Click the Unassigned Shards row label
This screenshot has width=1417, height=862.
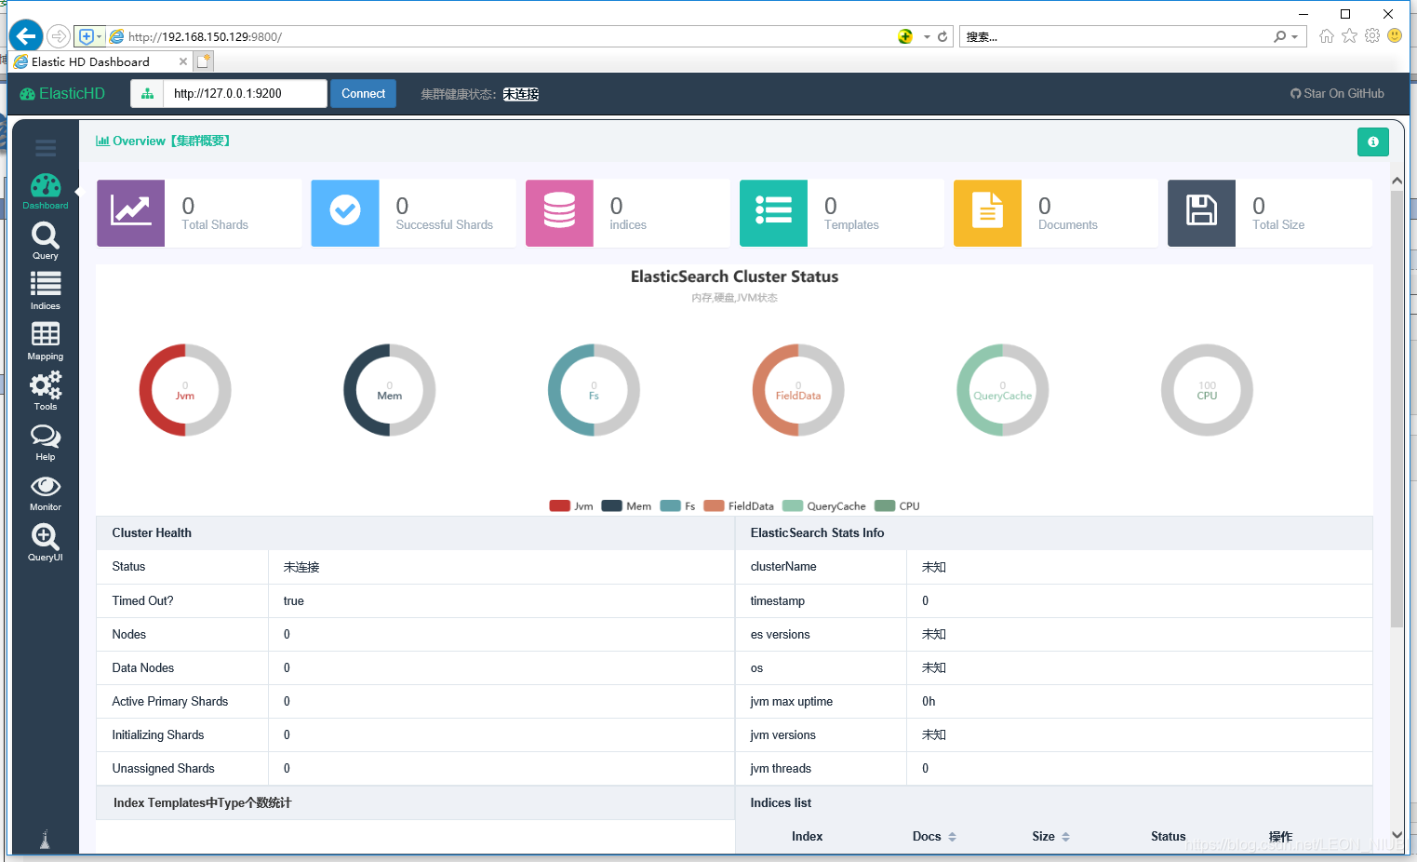coord(163,769)
